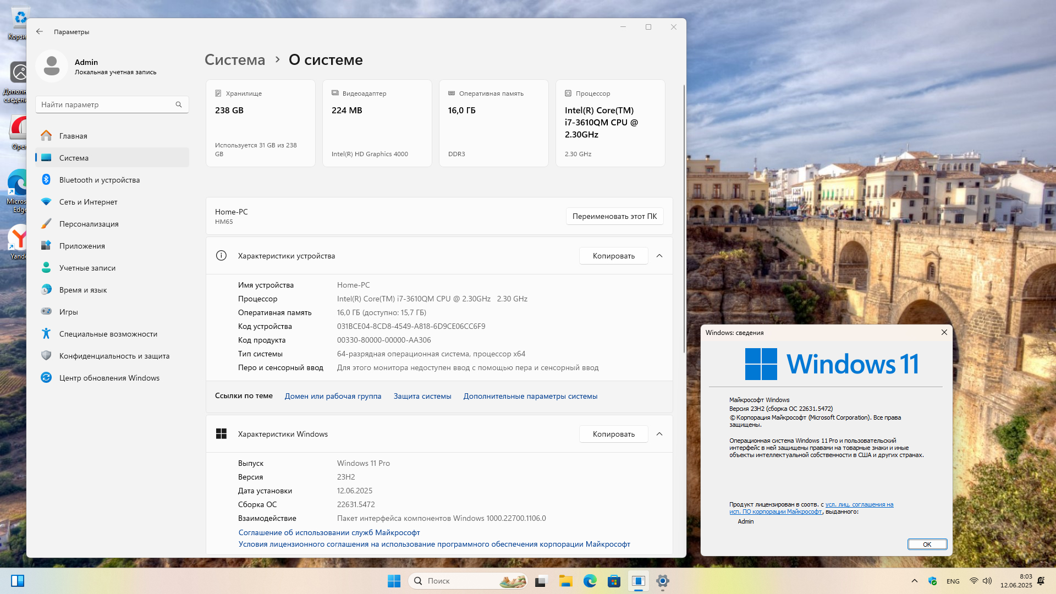Open Microsoft Store from the taskbar
Viewport: 1056px width, 594px height.
[x=614, y=581]
